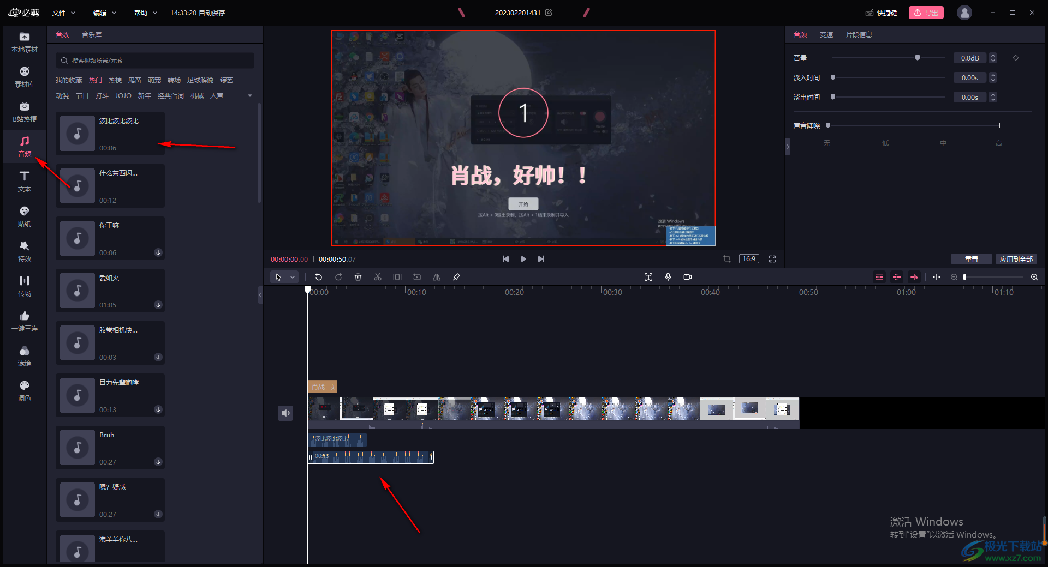The width and height of the screenshot is (1048, 567).
Task: Open the 文本 text panel
Action: point(25,182)
